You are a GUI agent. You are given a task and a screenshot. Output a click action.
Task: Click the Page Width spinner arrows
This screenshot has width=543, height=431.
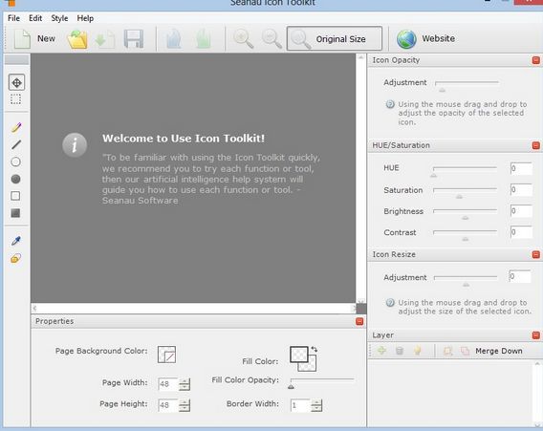(185, 384)
